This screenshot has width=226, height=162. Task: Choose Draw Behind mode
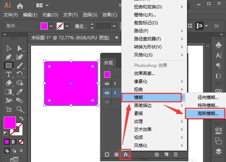14,151
